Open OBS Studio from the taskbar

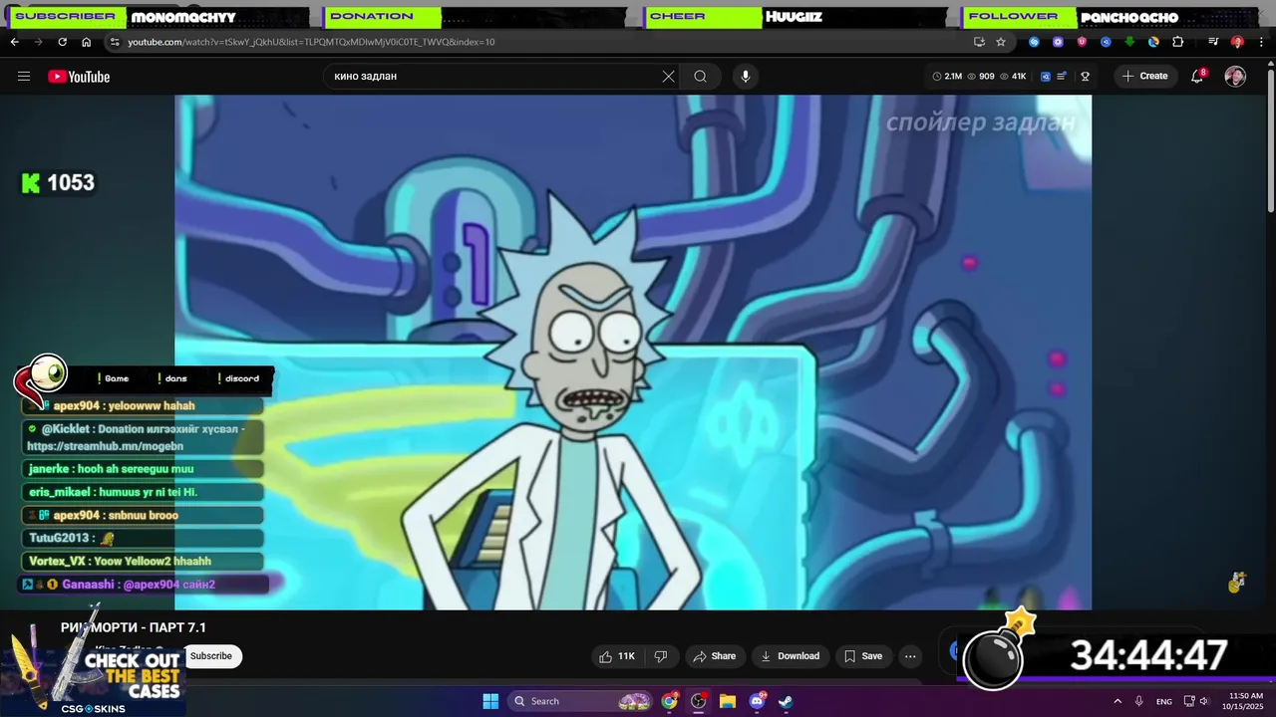[x=699, y=701]
